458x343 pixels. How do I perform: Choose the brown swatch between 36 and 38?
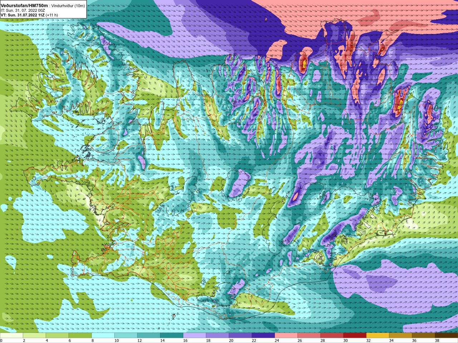click(x=424, y=335)
